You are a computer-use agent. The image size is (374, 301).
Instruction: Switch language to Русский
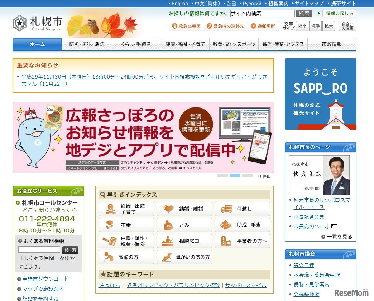pyautogui.click(x=252, y=4)
